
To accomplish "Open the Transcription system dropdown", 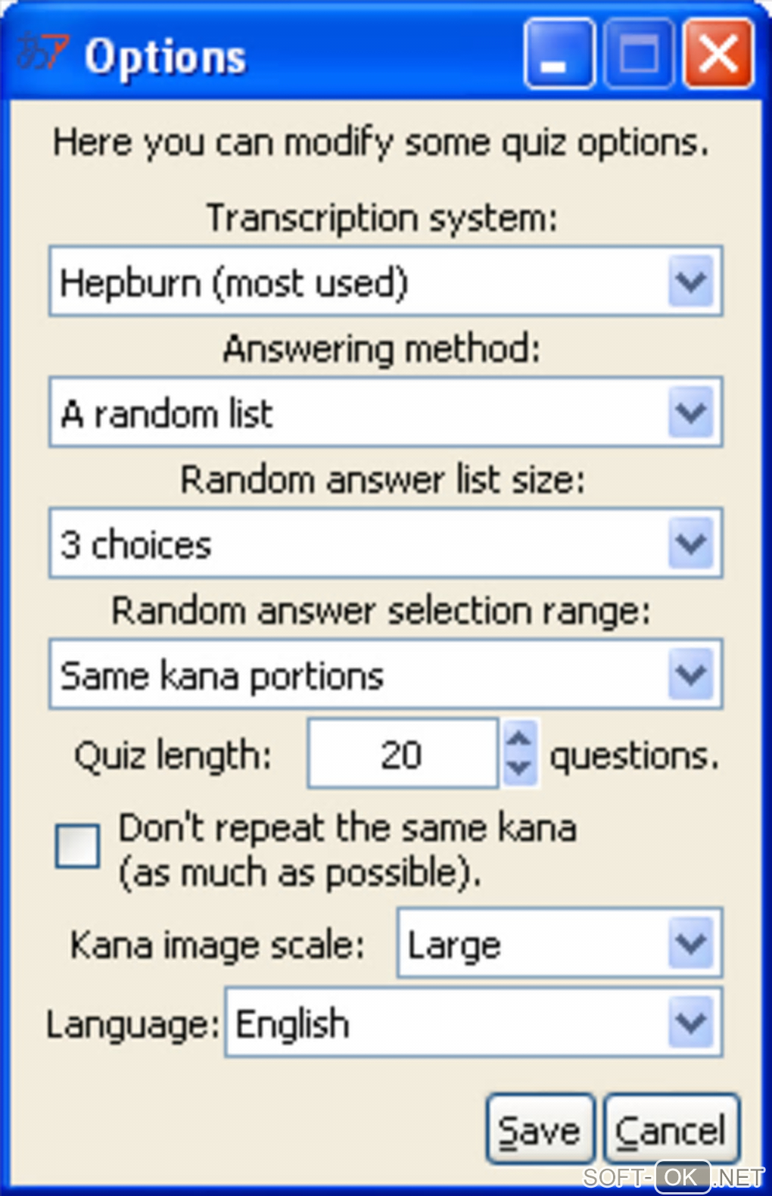I will pos(691,282).
